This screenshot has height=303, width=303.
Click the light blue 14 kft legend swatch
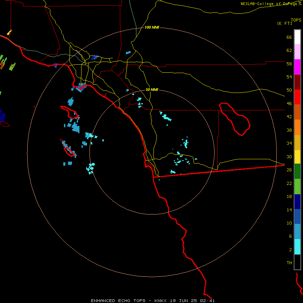pyautogui.click(x=297, y=232)
